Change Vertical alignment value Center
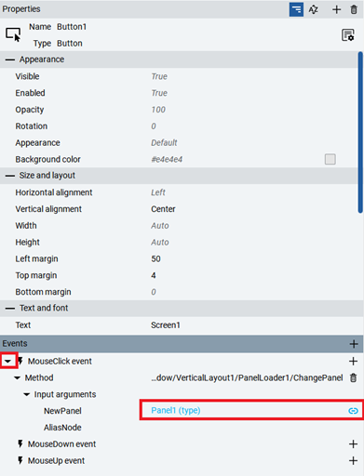Screen dimensions: 364x476 163,209
